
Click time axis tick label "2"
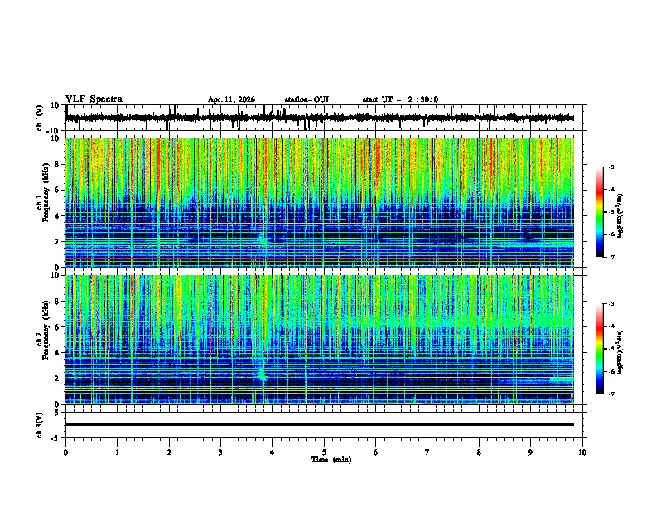169,452
